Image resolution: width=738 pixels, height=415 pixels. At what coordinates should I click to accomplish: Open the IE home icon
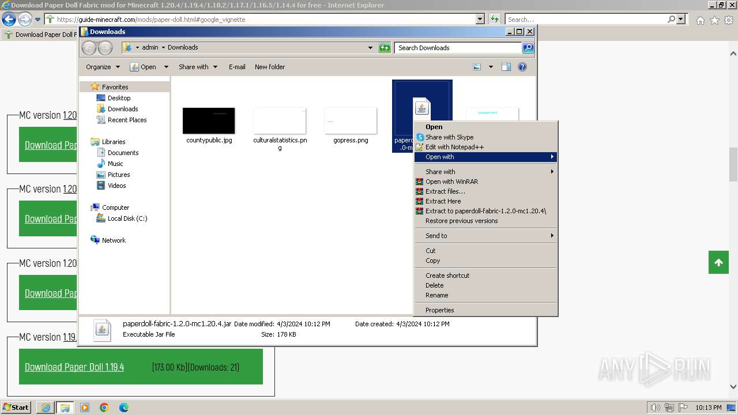(700, 20)
